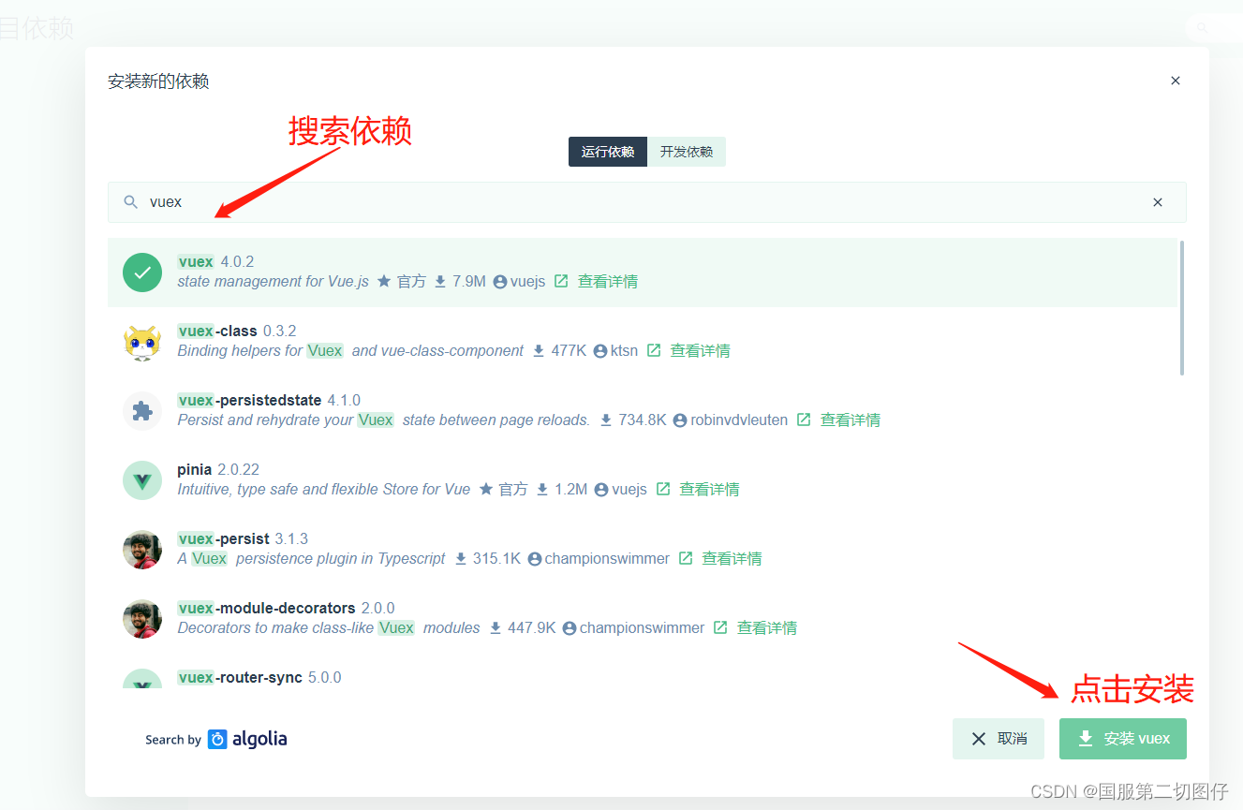
Task: Click the author name robinvdvleuten
Action: click(x=739, y=420)
